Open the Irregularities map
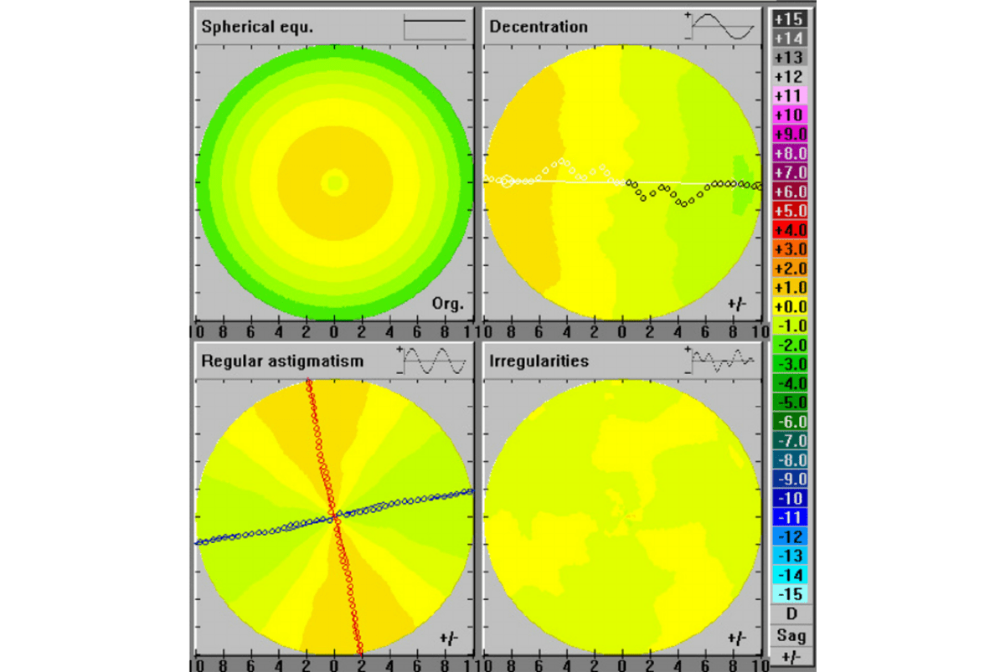The image size is (1005, 672). click(x=622, y=516)
